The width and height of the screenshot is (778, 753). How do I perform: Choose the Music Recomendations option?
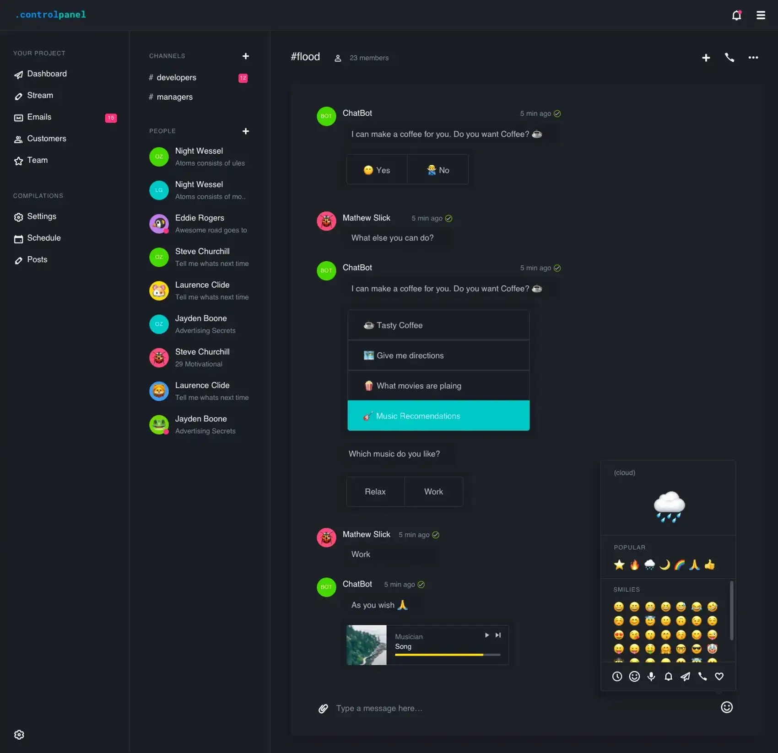pos(438,415)
